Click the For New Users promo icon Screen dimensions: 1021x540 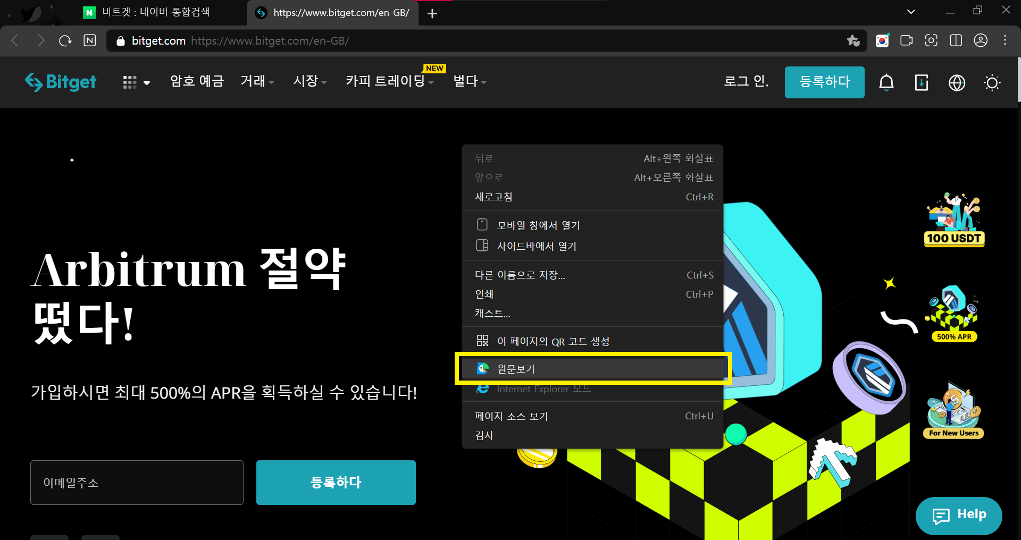[954, 410]
